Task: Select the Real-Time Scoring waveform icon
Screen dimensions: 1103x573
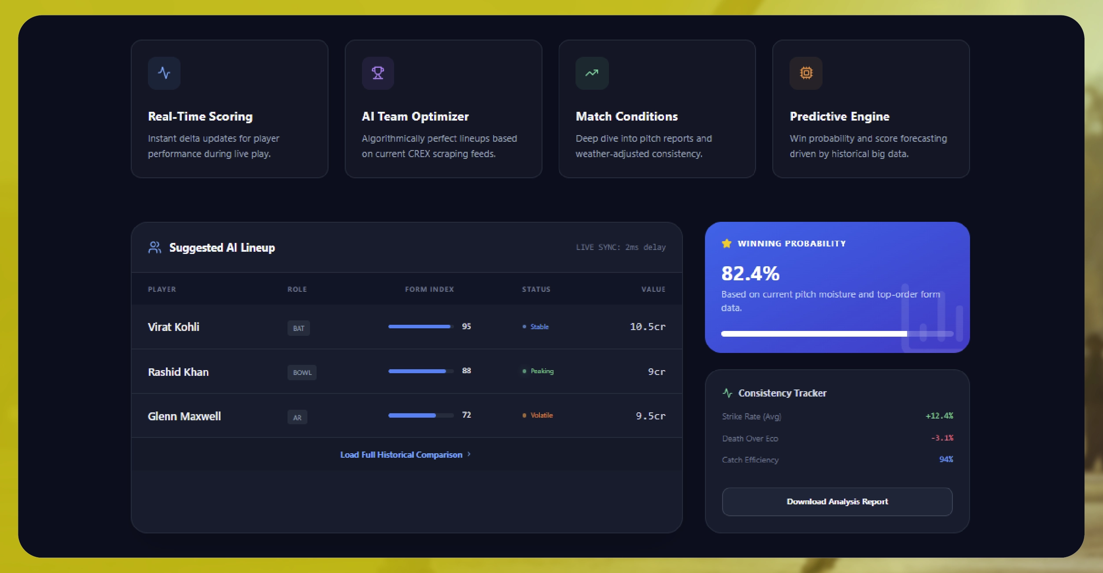Action: coord(165,73)
